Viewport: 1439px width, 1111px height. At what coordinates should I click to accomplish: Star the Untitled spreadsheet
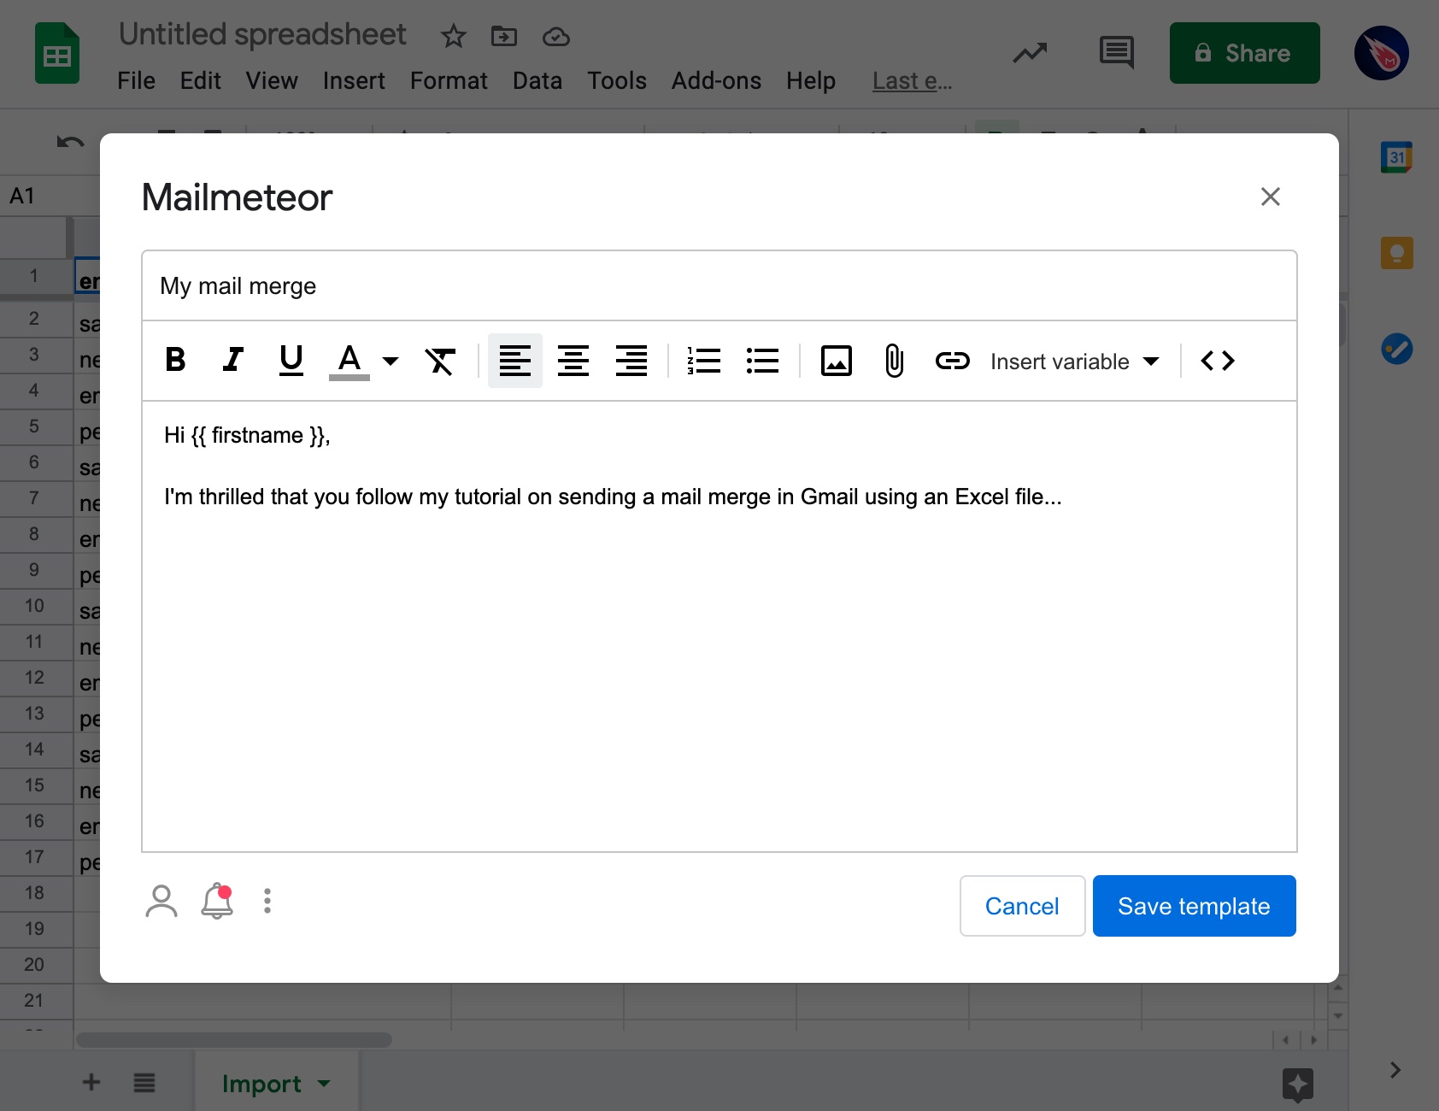(x=453, y=36)
